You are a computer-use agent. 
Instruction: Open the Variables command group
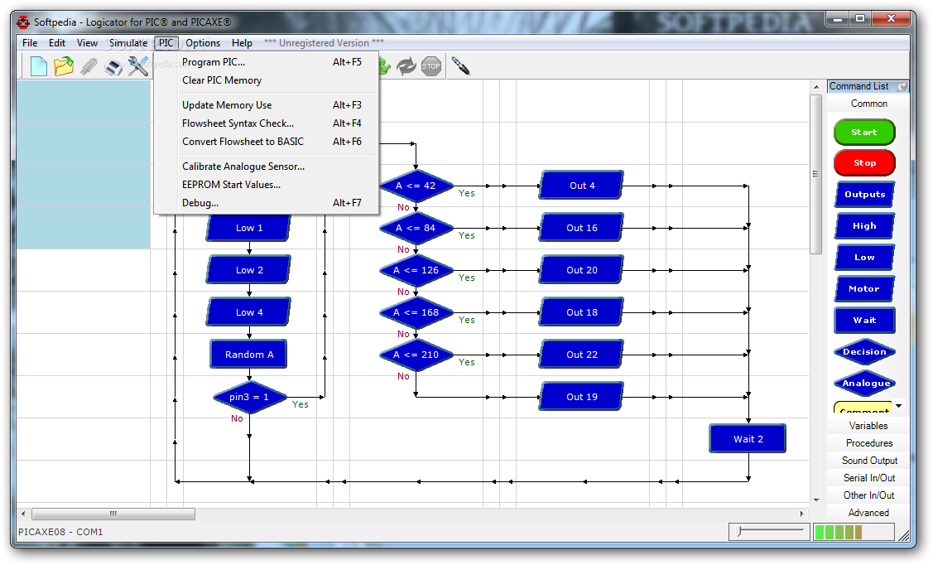pos(868,426)
